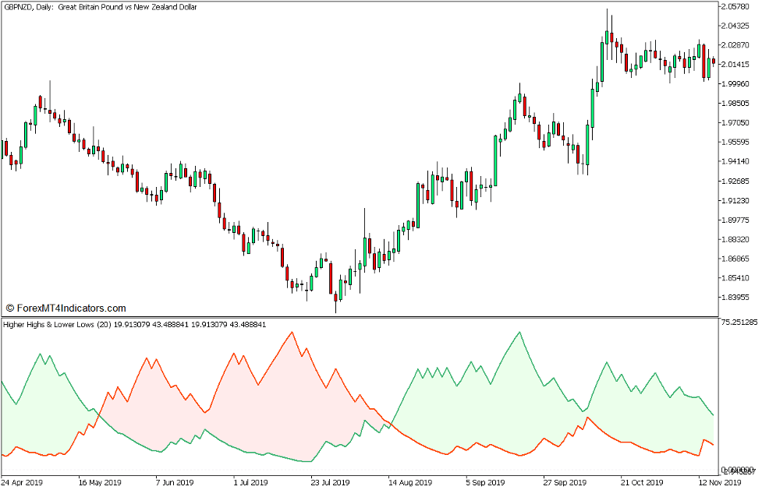The width and height of the screenshot is (762, 490).
Task: Select the green higher-highs indicator line
Action: 519,333
